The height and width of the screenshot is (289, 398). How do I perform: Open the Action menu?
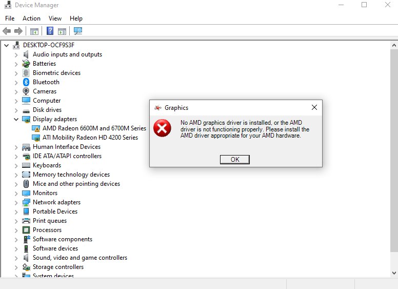pos(31,18)
